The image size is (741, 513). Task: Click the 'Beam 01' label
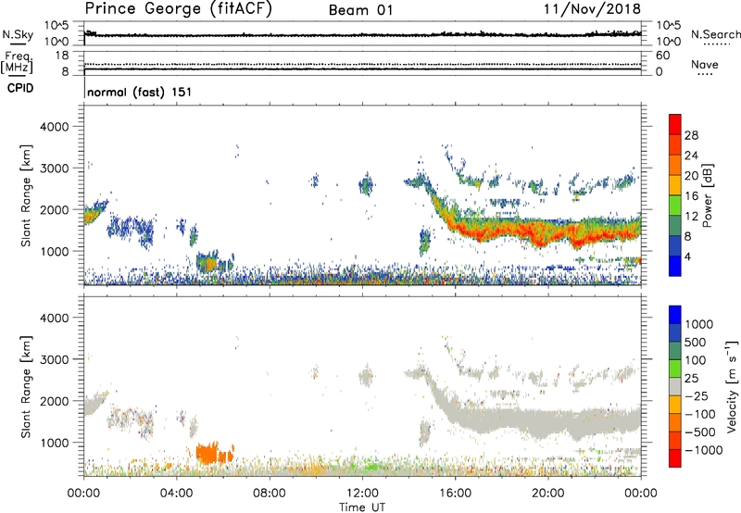click(x=360, y=10)
